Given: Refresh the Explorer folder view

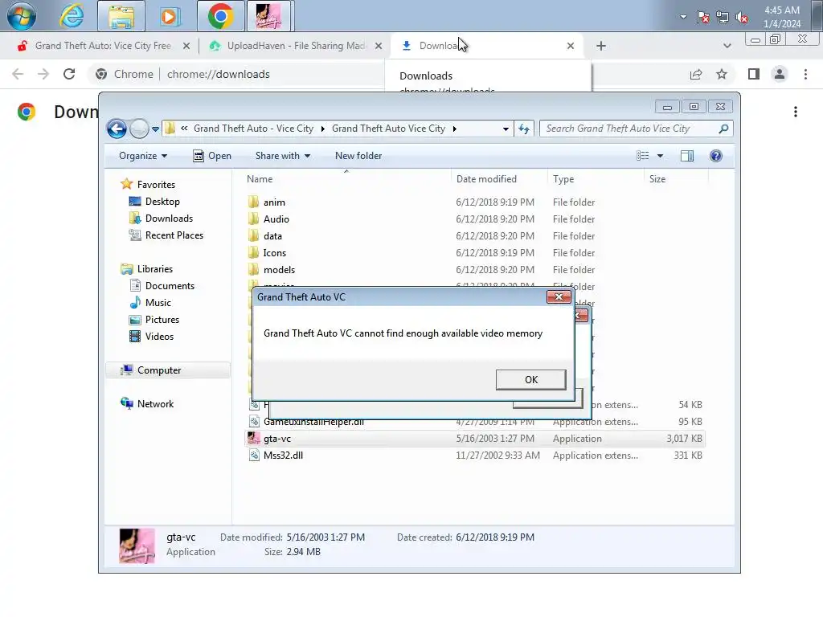Looking at the screenshot, I should [x=524, y=129].
